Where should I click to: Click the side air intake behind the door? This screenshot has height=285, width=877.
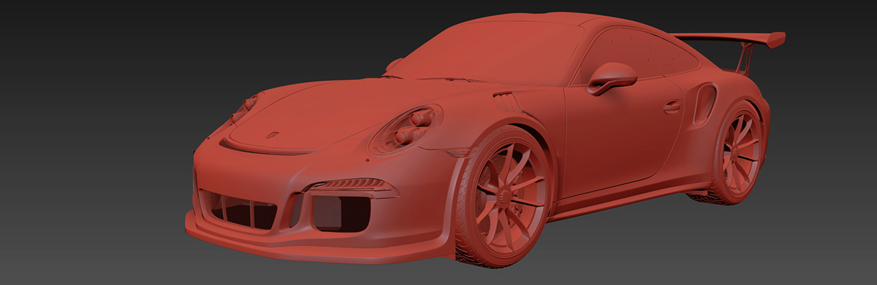pyautogui.click(x=705, y=104)
